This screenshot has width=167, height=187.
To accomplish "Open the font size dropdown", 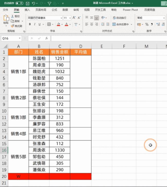I will point(70,18).
